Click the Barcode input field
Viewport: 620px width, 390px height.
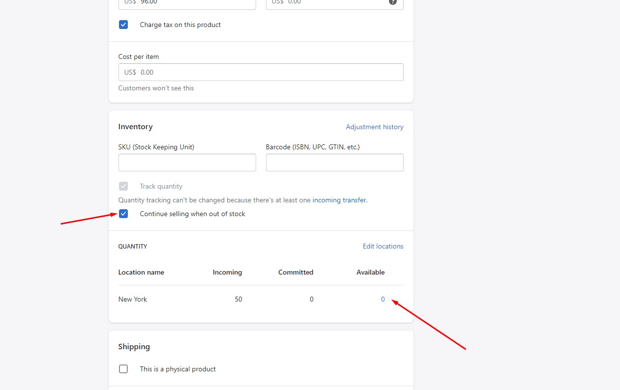[335, 163]
